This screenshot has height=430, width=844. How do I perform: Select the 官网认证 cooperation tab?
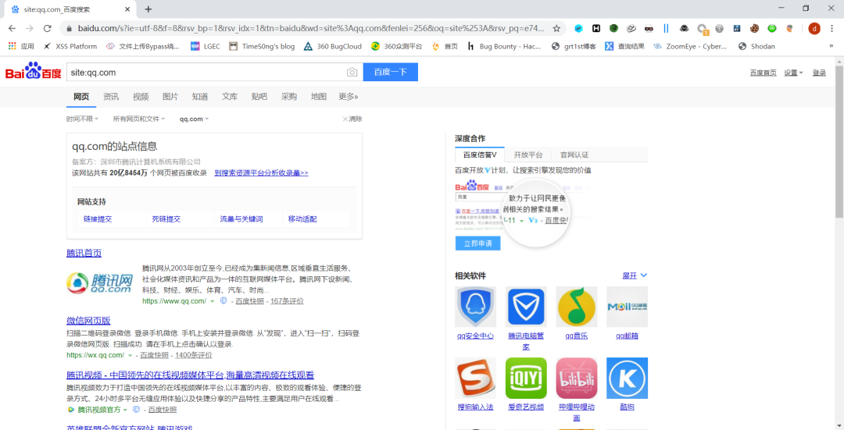[574, 155]
